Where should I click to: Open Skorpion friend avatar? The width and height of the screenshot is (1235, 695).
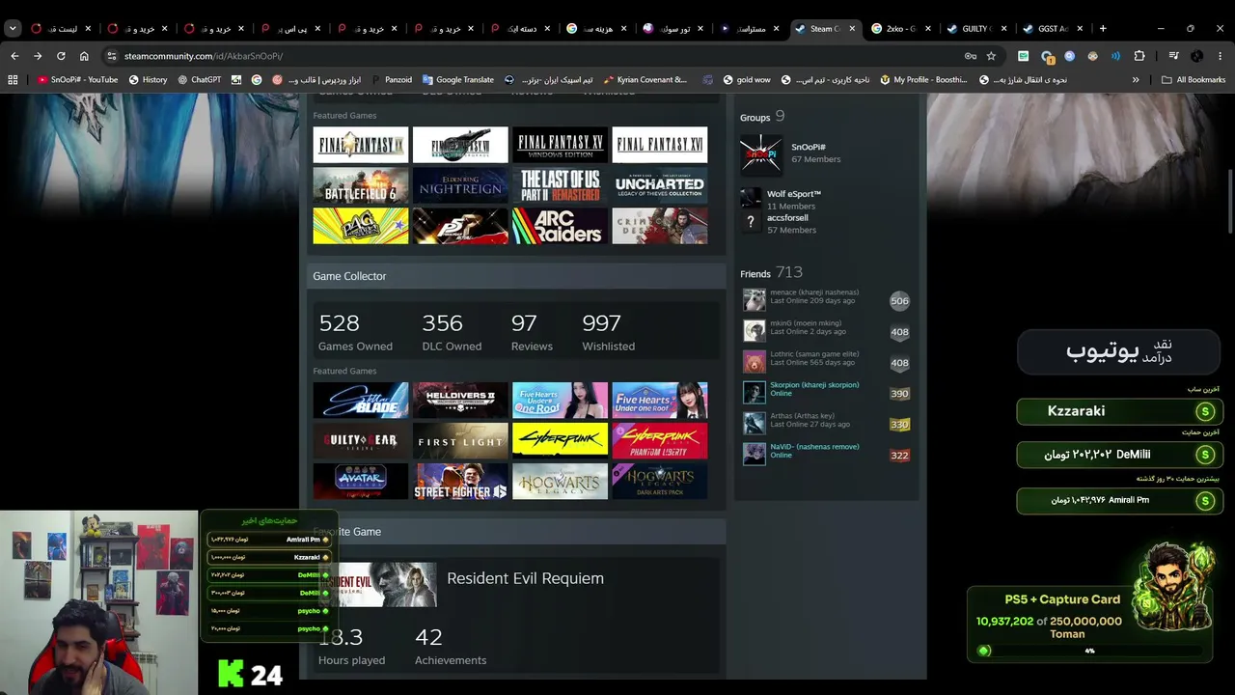coord(755,393)
